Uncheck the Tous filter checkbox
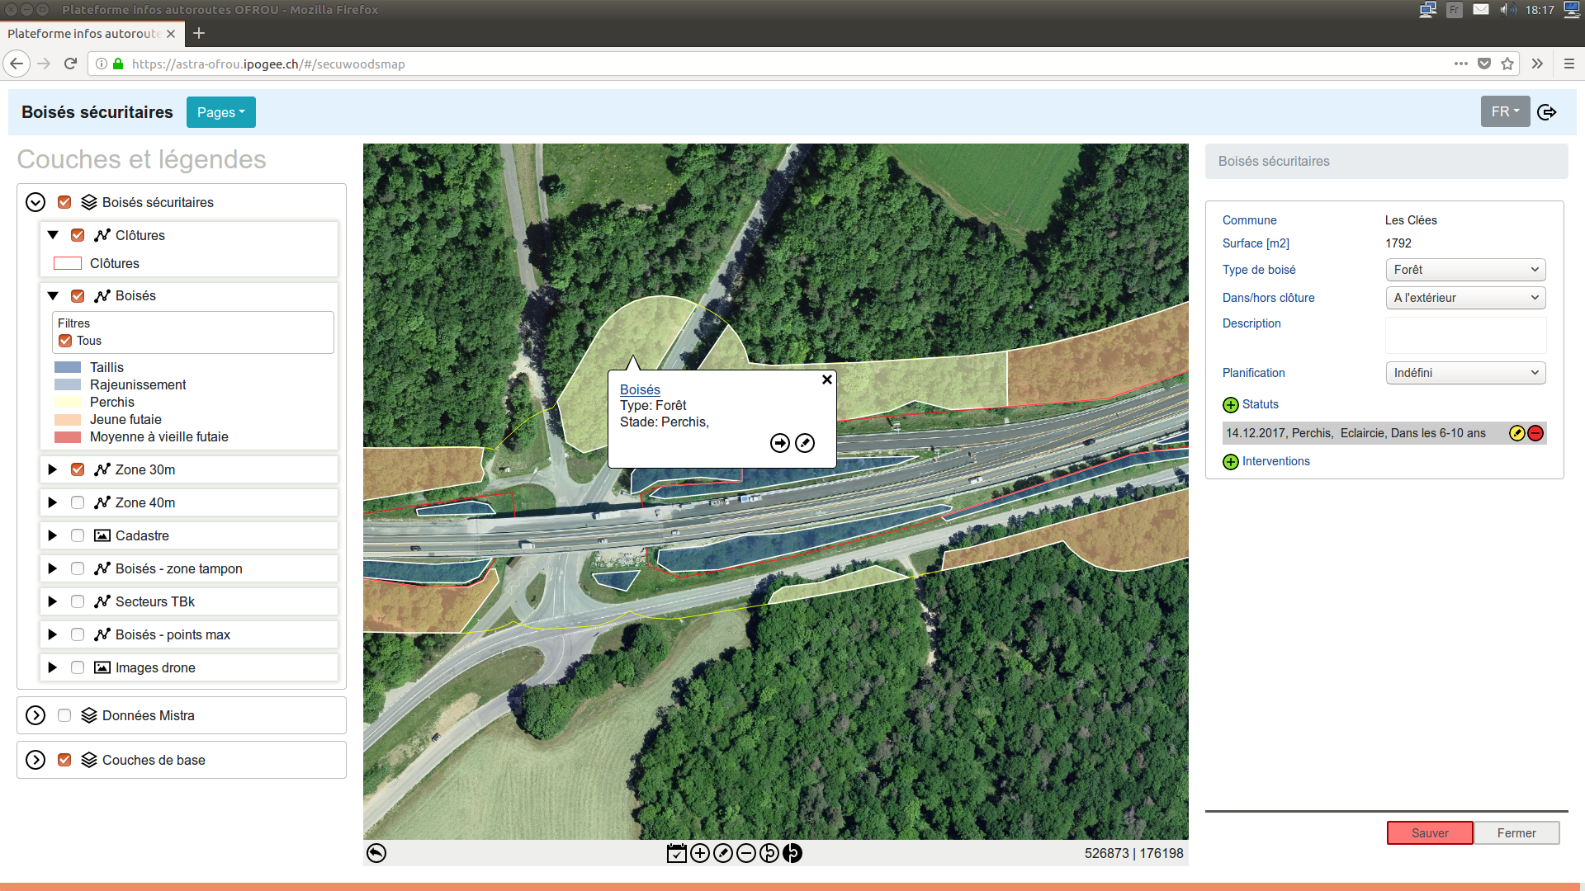 [65, 341]
